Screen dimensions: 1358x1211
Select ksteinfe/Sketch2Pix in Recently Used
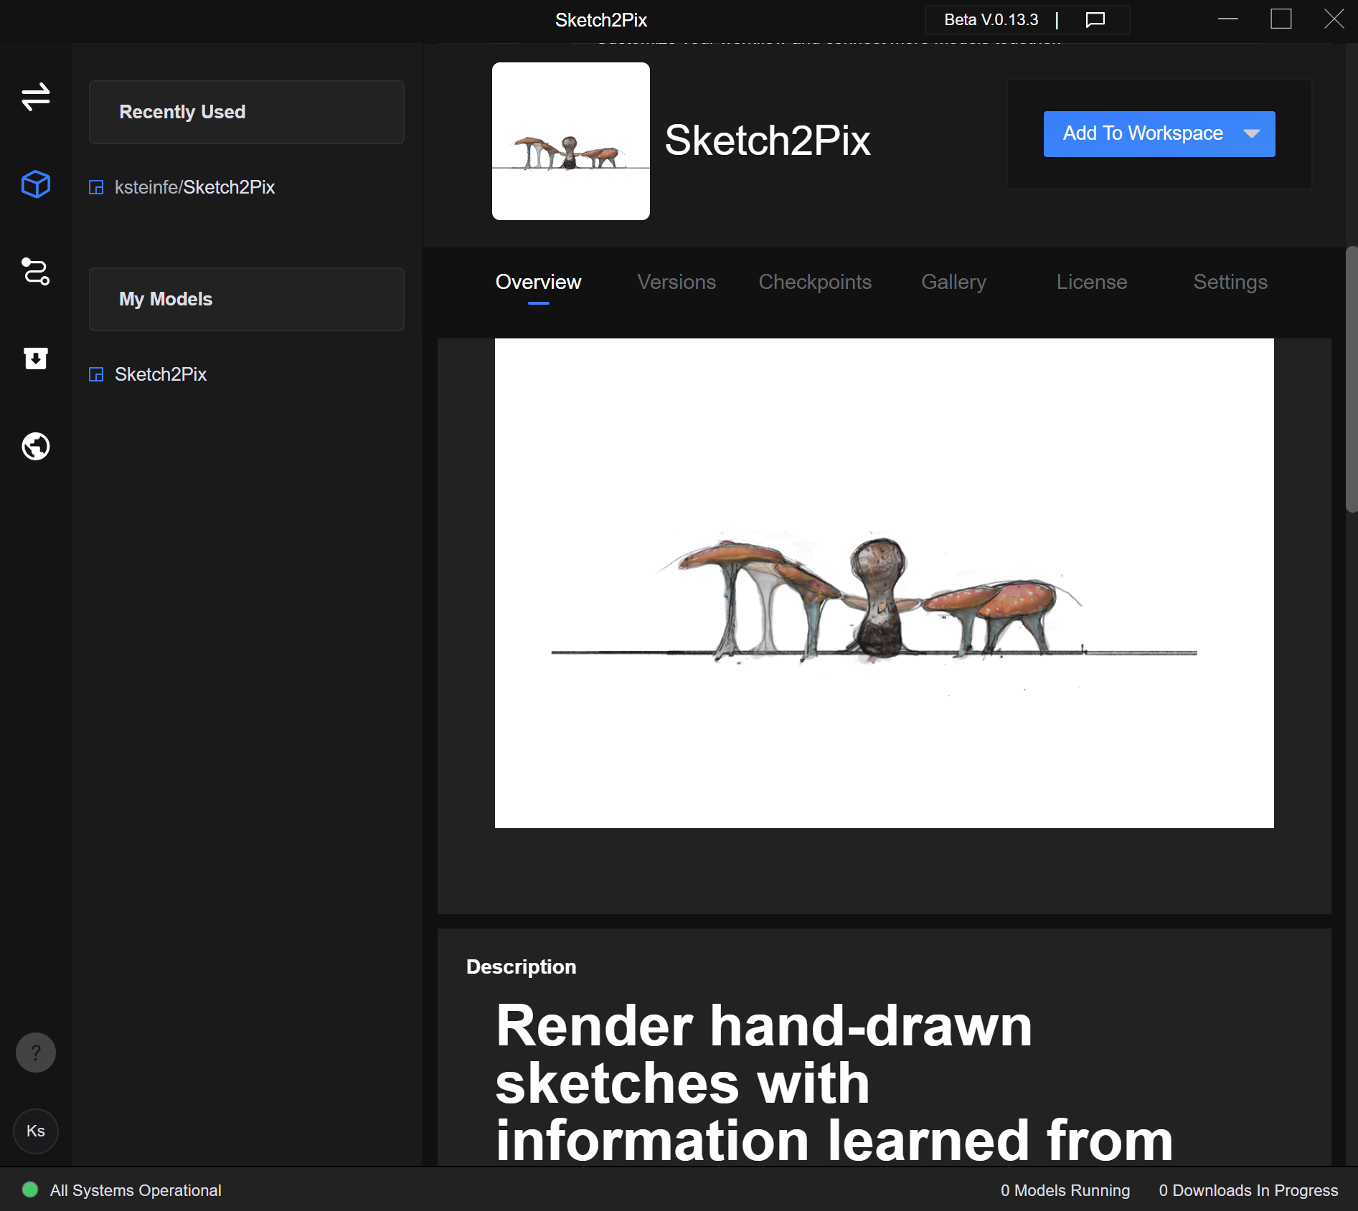(x=194, y=187)
